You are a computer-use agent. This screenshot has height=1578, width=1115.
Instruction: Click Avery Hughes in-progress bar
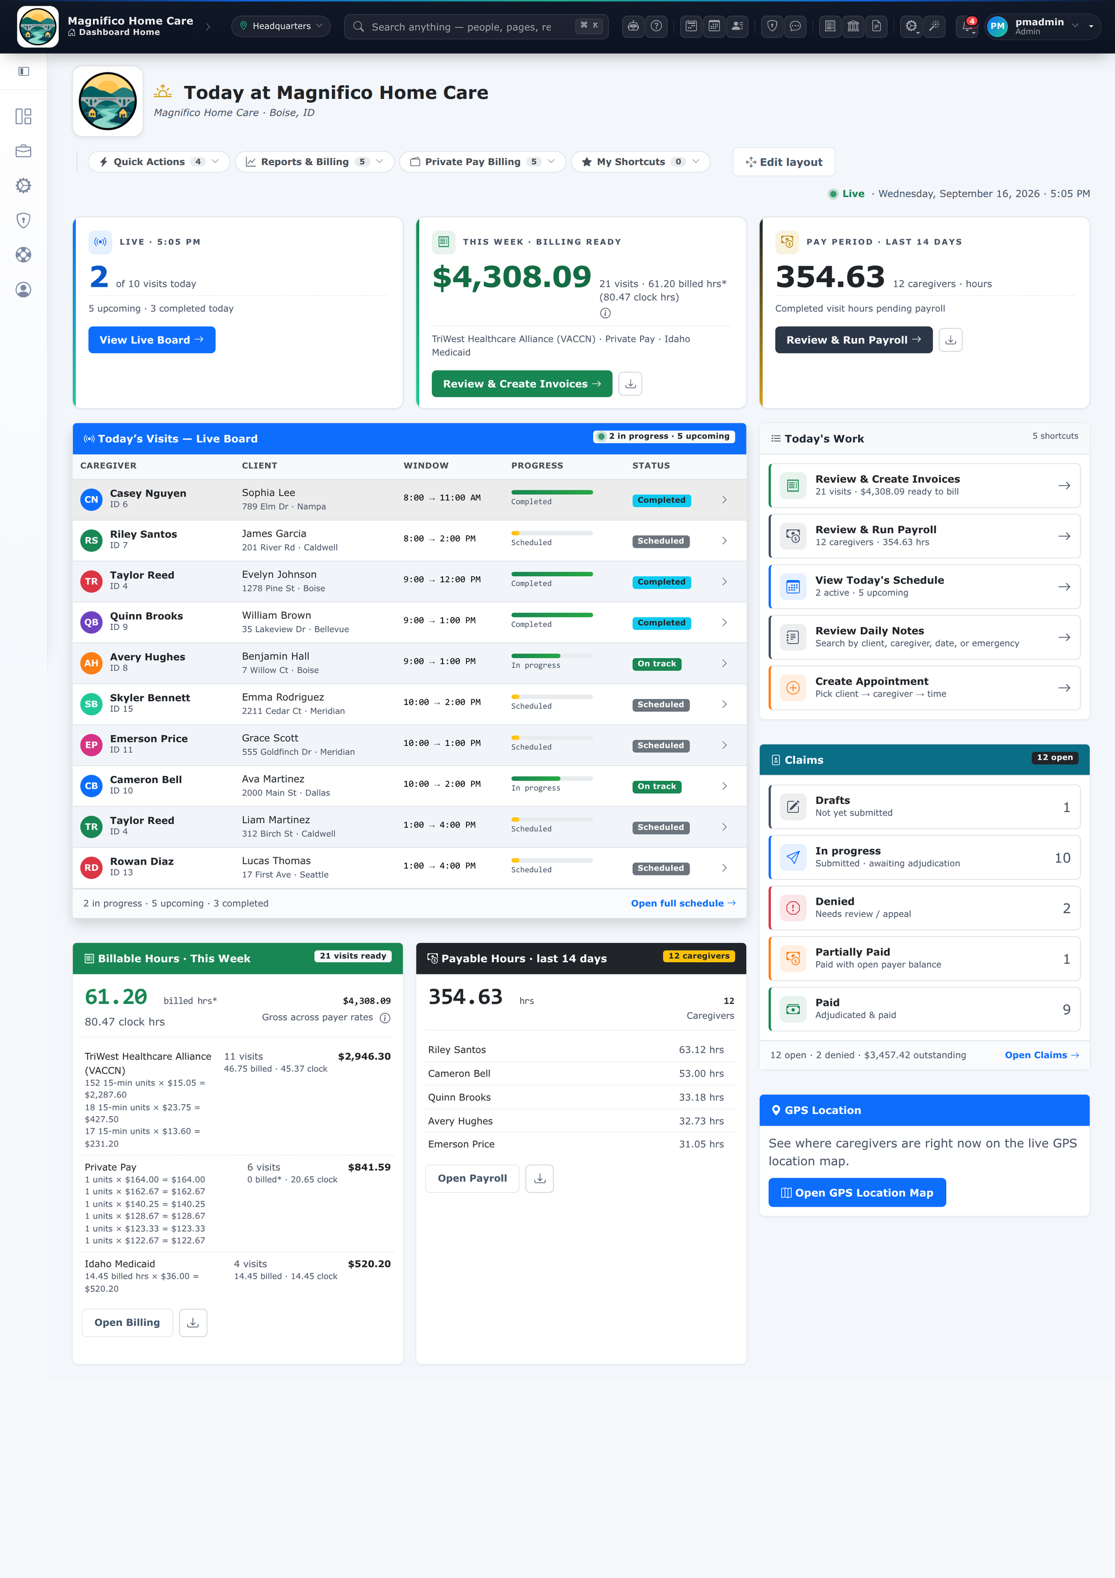point(552,657)
